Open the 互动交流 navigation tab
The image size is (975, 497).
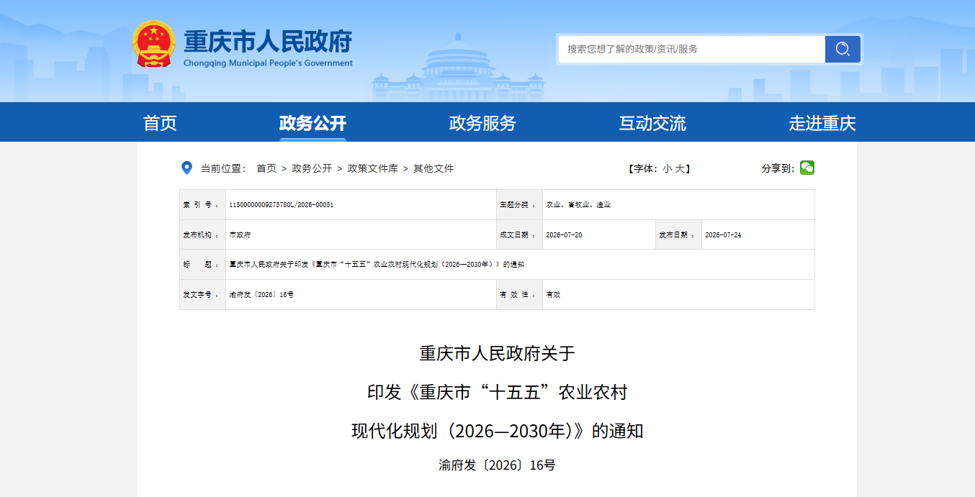652,123
